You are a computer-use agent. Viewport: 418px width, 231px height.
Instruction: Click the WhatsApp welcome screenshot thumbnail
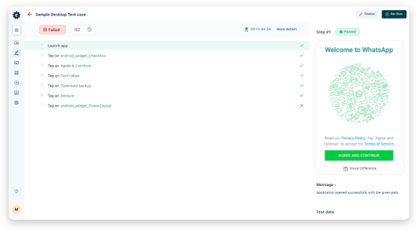click(359, 107)
